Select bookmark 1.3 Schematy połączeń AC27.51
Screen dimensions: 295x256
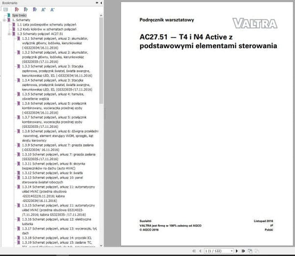click(x=40, y=34)
